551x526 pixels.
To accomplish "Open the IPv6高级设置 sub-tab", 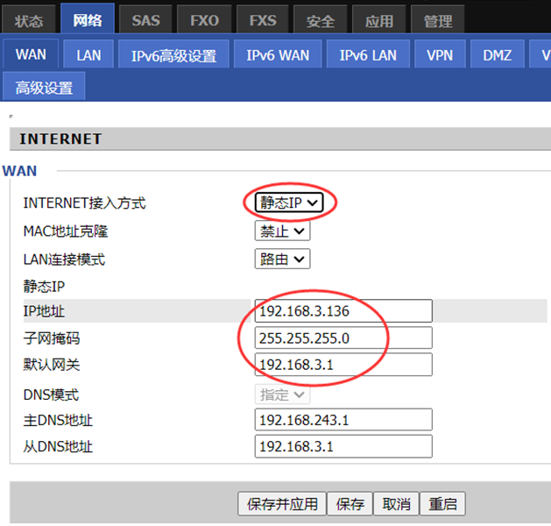I will (173, 55).
